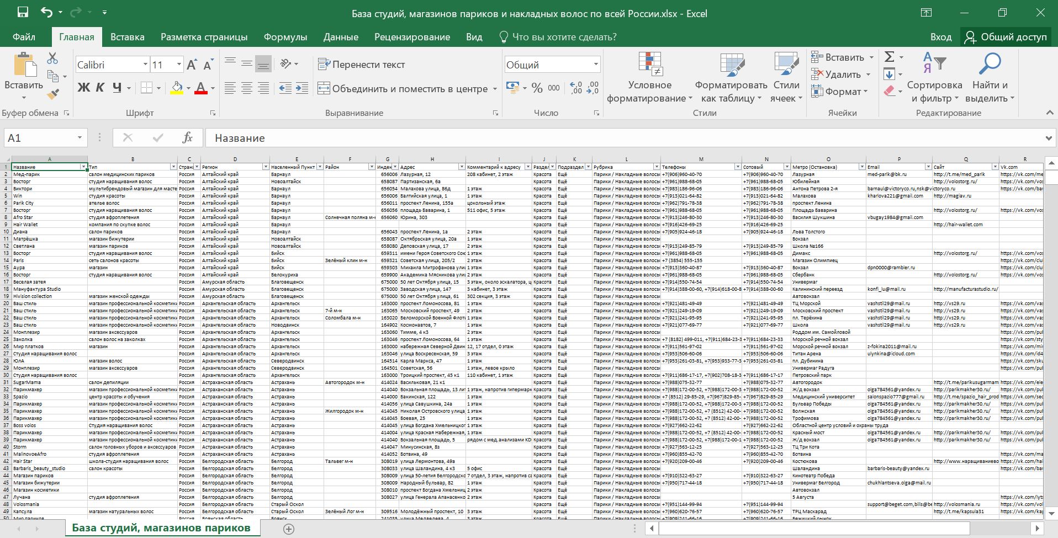Click the Insert Function fx icon
This screenshot has height=538, width=1058.
pos(187,138)
